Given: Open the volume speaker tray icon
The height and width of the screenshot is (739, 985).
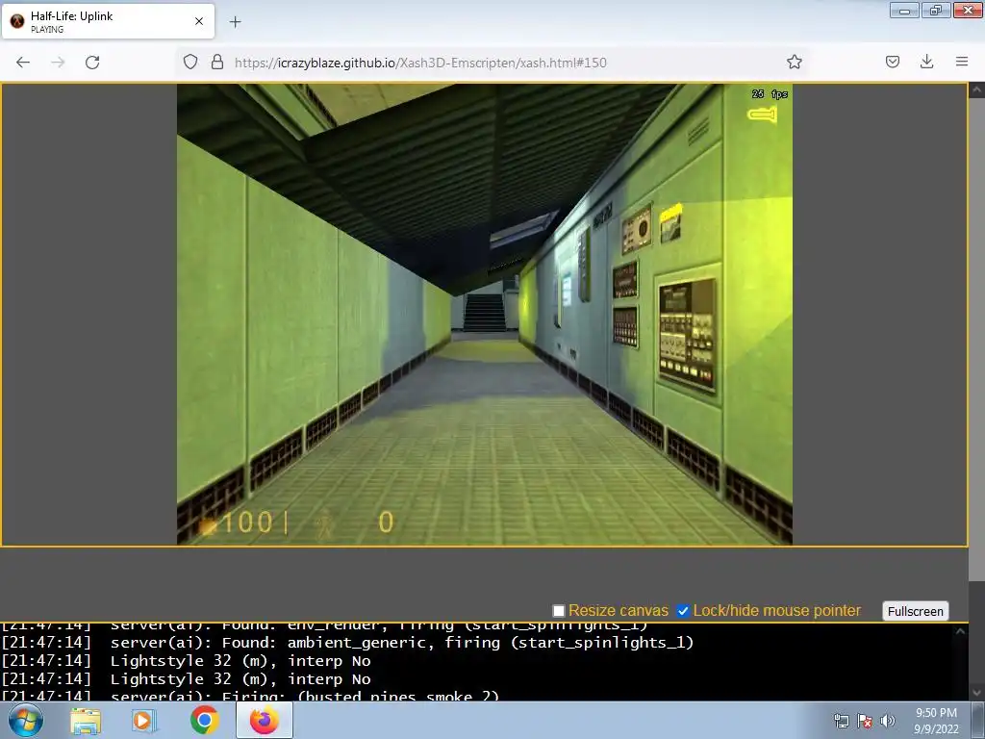Looking at the screenshot, I should tap(887, 721).
